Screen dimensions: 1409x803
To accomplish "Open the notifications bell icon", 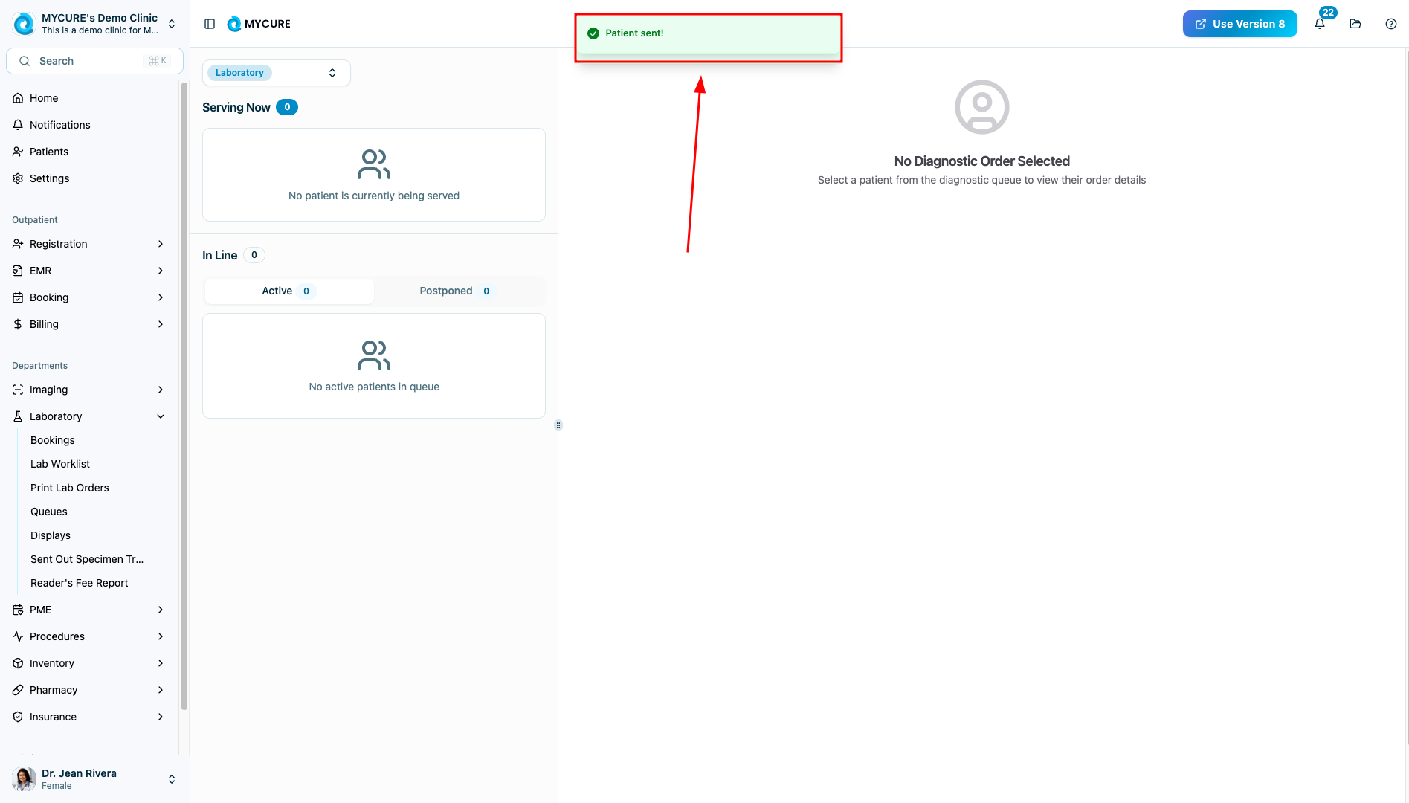I will (1320, 24).
